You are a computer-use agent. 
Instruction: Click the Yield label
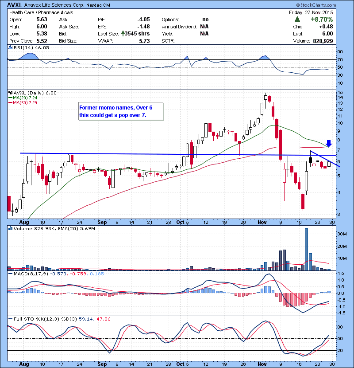[x=168, y=34]
